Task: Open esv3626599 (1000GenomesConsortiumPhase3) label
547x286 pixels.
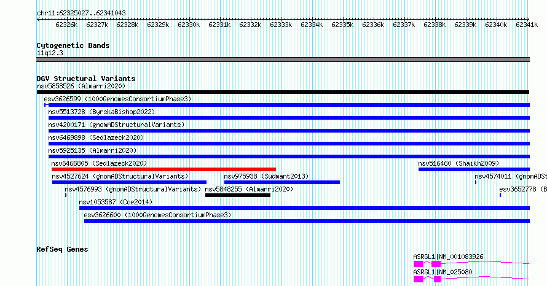Action: [x=117, y=99]
